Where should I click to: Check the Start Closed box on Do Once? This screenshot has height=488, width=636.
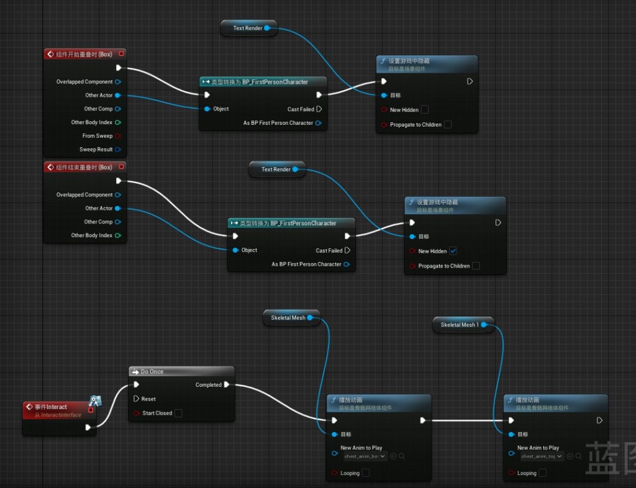tap(178, 413)
